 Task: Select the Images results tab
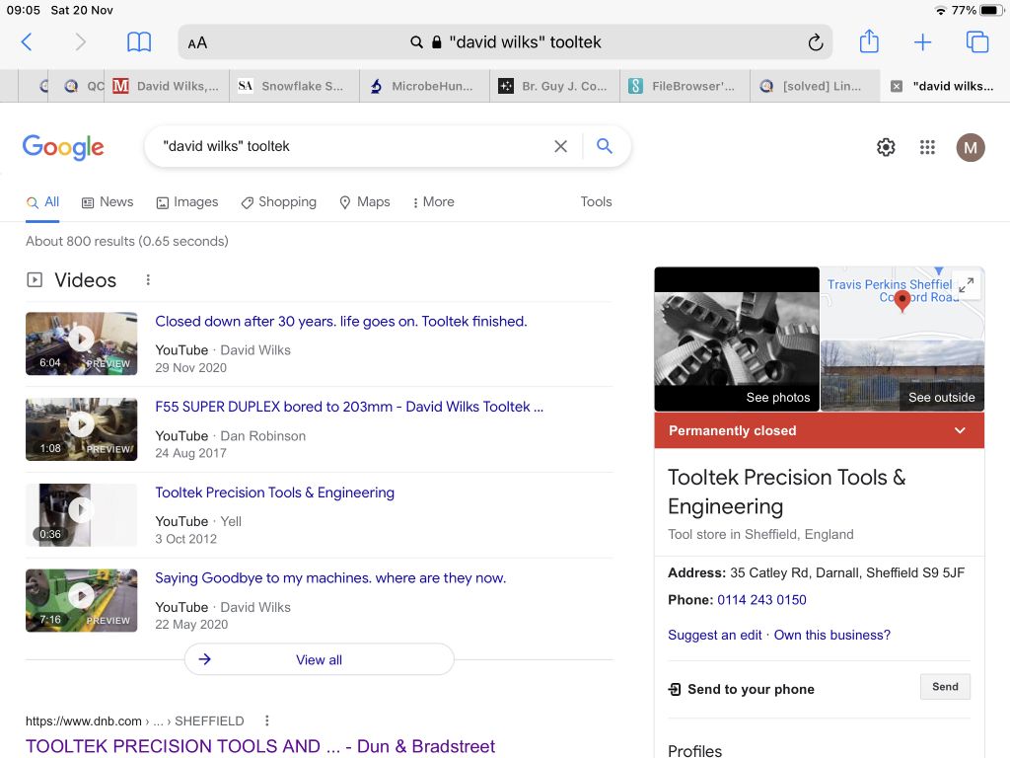(x=187, y=201)
